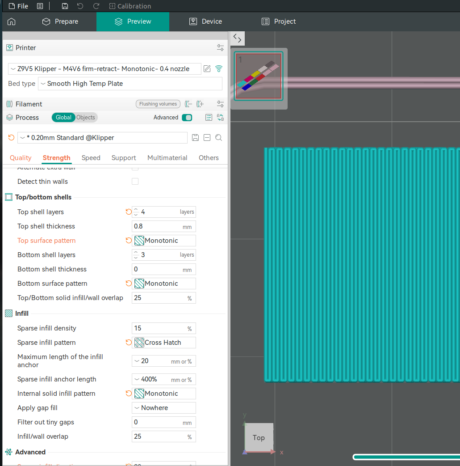This screenshot has height=466, width=460.
Task: Open the Multimaterial settings tab
Action: tap(167, 158)
